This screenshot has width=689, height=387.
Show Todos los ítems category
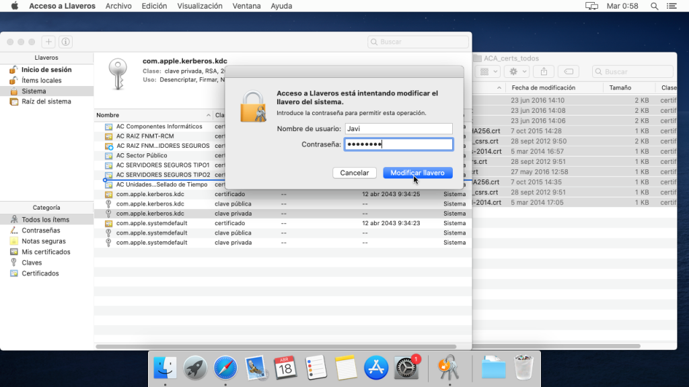[x=46, y=220]
